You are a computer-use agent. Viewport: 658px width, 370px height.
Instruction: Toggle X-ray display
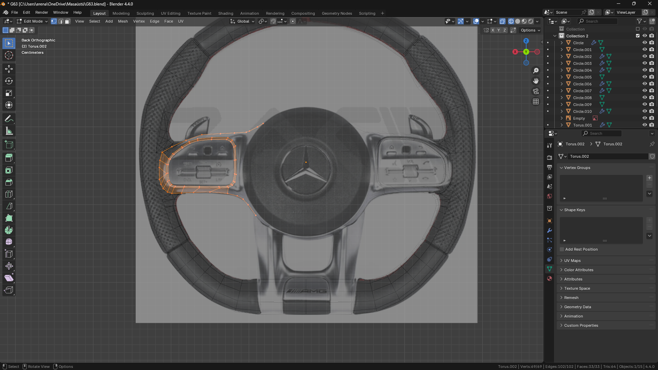503,21
